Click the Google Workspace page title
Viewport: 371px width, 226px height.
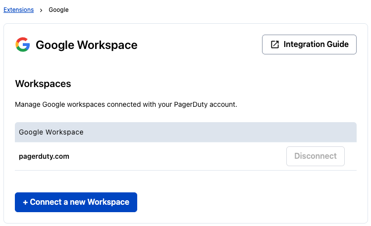point(86,45)
